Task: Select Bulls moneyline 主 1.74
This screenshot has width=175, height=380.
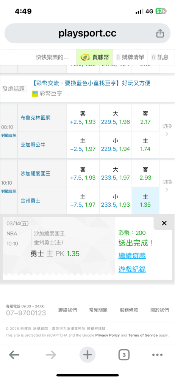Action: pos(145,145)
